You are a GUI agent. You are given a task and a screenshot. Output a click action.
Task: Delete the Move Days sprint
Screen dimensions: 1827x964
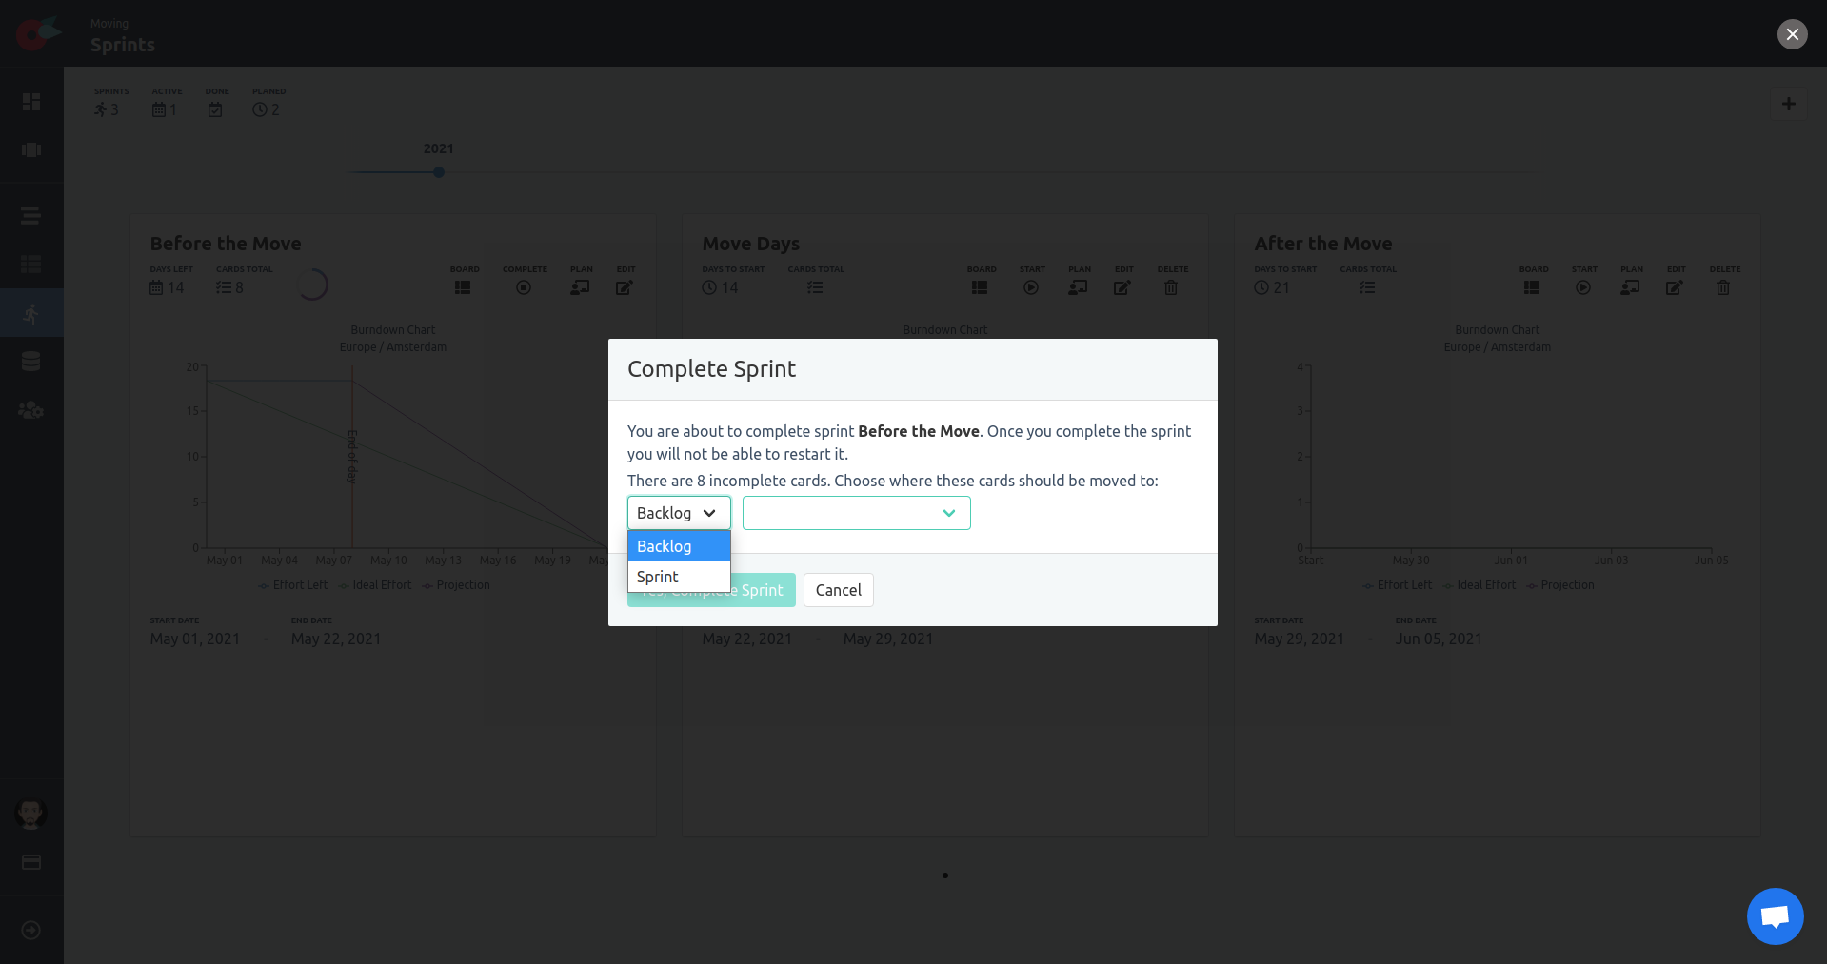point(1171,287)
